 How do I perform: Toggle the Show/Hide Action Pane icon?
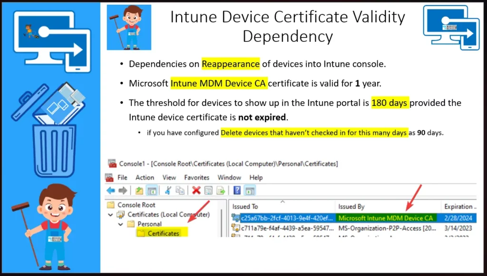coord(250,190)
